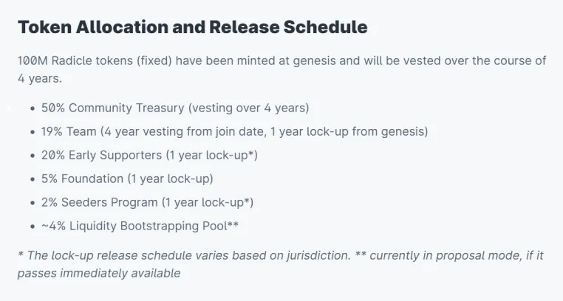Click the bullet before 19% Team
The width and height of the screenshot is (563, 301).
point(33,132)
